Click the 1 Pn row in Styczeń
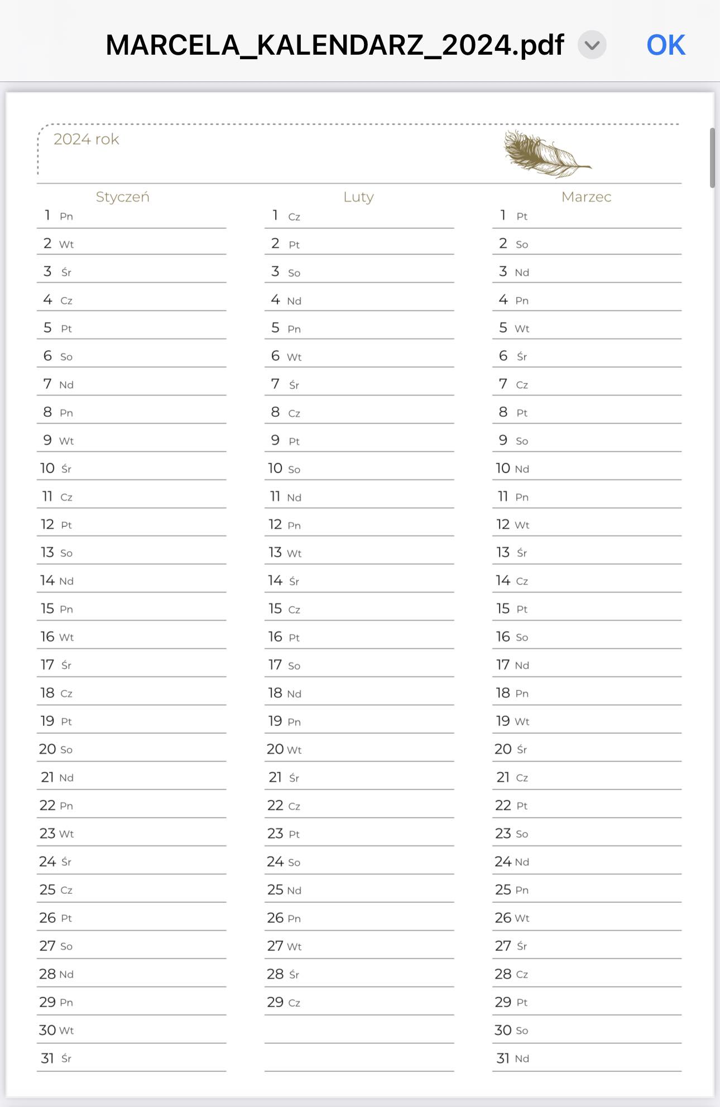Screen dimensions: 720x1107 (132, 216)
